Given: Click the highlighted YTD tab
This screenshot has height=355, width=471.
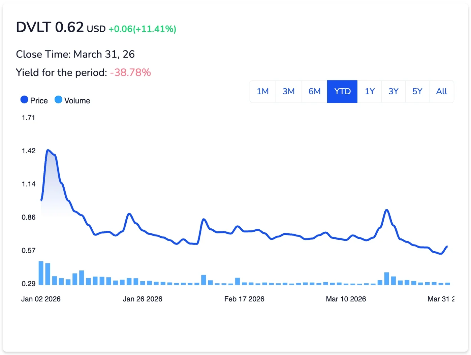Looking at the screenshot, I should [x=342, y=92].
